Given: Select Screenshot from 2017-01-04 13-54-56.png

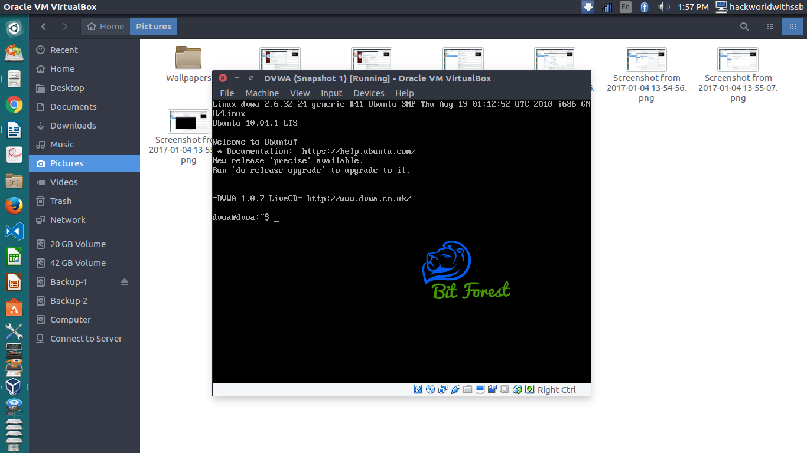Looking at the screenshot, I should pos(646,75).
